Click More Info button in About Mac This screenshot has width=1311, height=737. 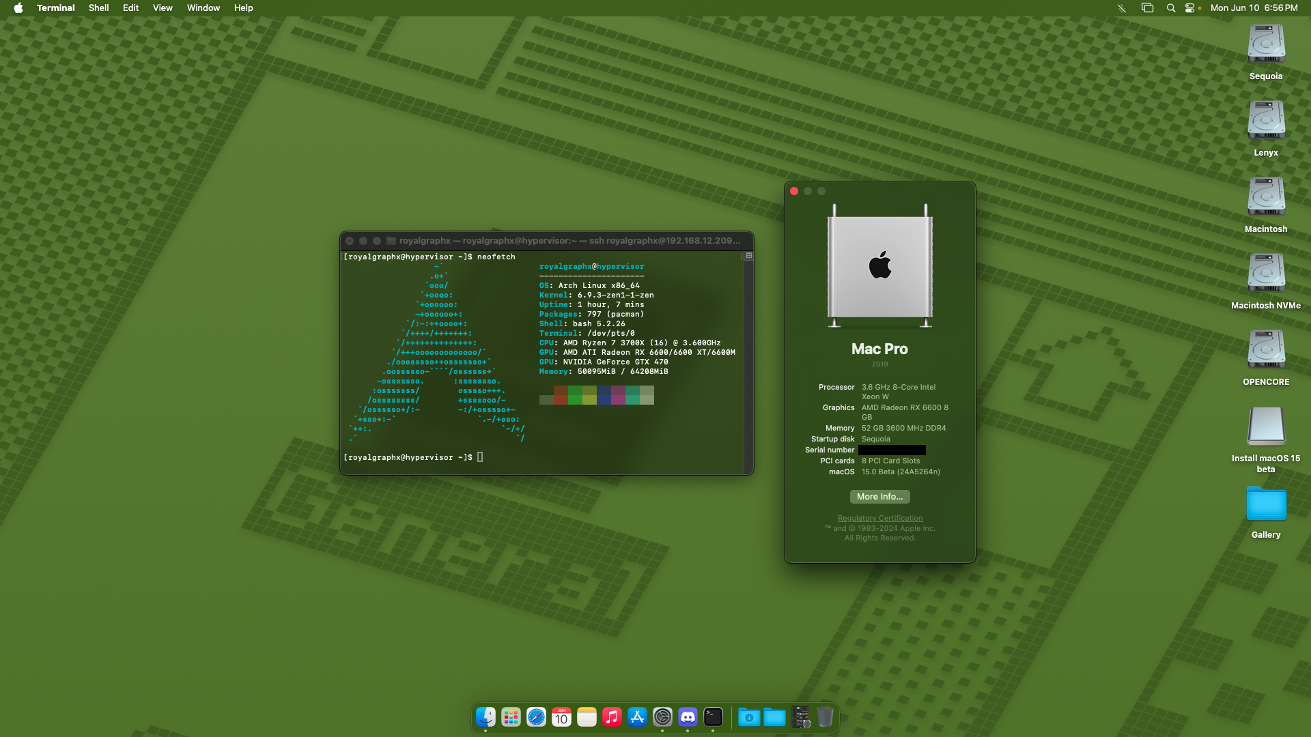coord(879,496)
